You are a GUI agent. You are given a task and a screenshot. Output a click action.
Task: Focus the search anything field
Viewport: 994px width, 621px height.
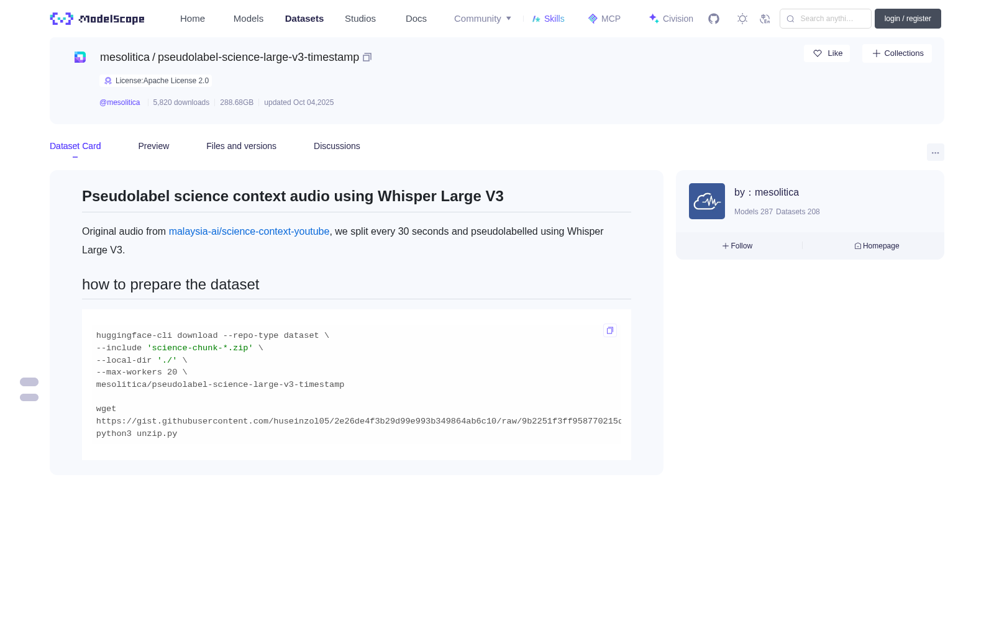click(826, 19)
